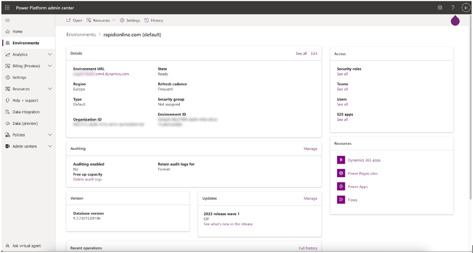Open the Flows resource icon
This screenshot has width=473, height=253.
click(341, 200)
